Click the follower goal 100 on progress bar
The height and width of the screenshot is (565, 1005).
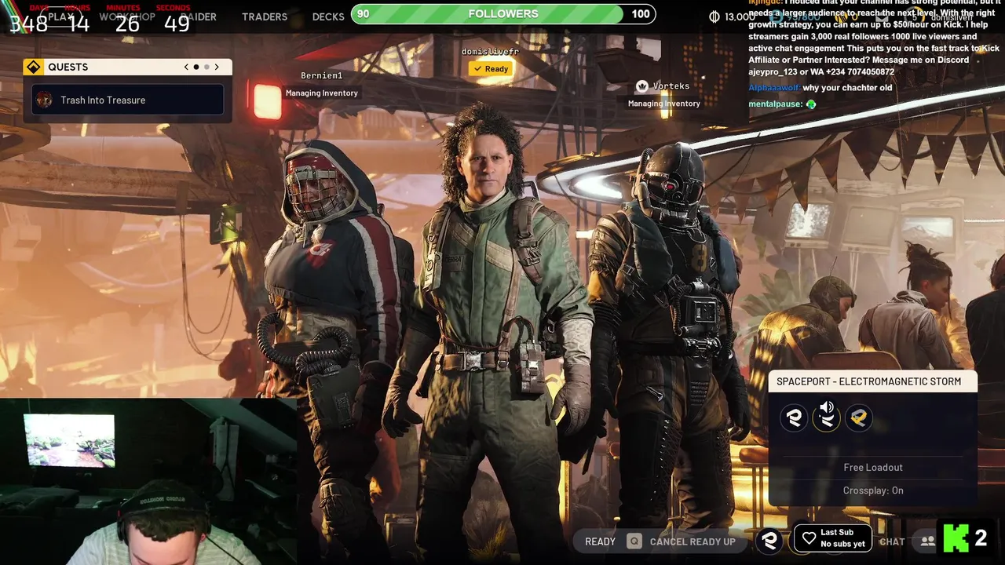(x=641, y=14)
